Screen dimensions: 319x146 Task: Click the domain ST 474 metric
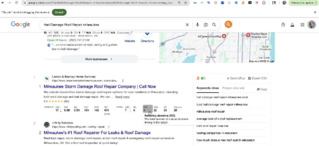click(x=107, y=109)
